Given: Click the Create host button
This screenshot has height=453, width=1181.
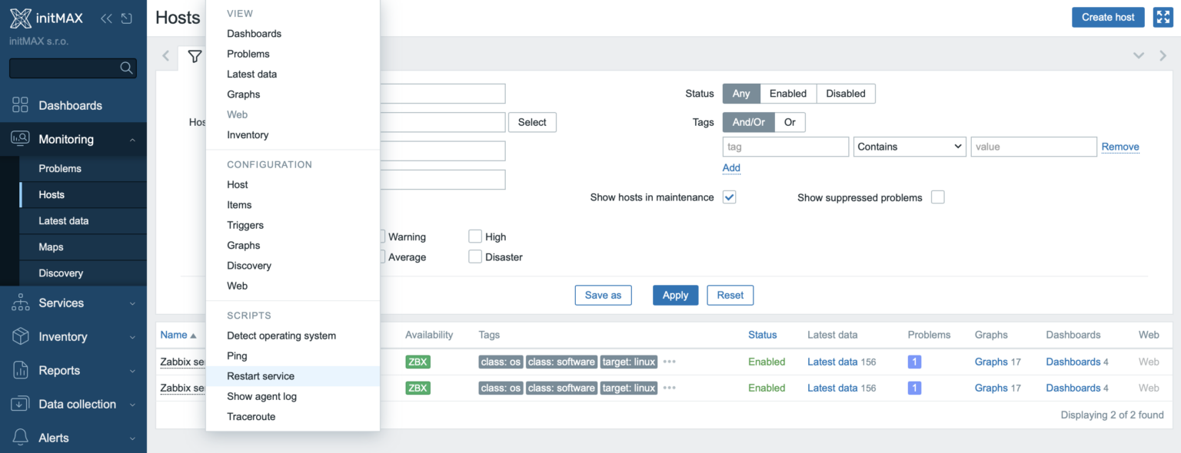Looking at the screenshot, I should (1108, 16).
